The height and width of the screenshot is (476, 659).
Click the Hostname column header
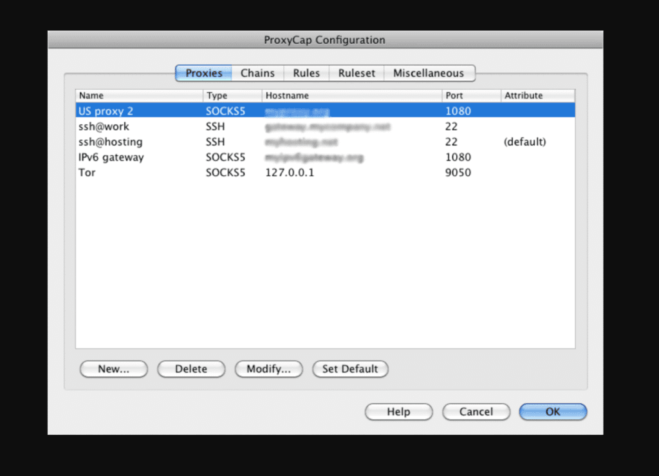[x=351, y=95]
